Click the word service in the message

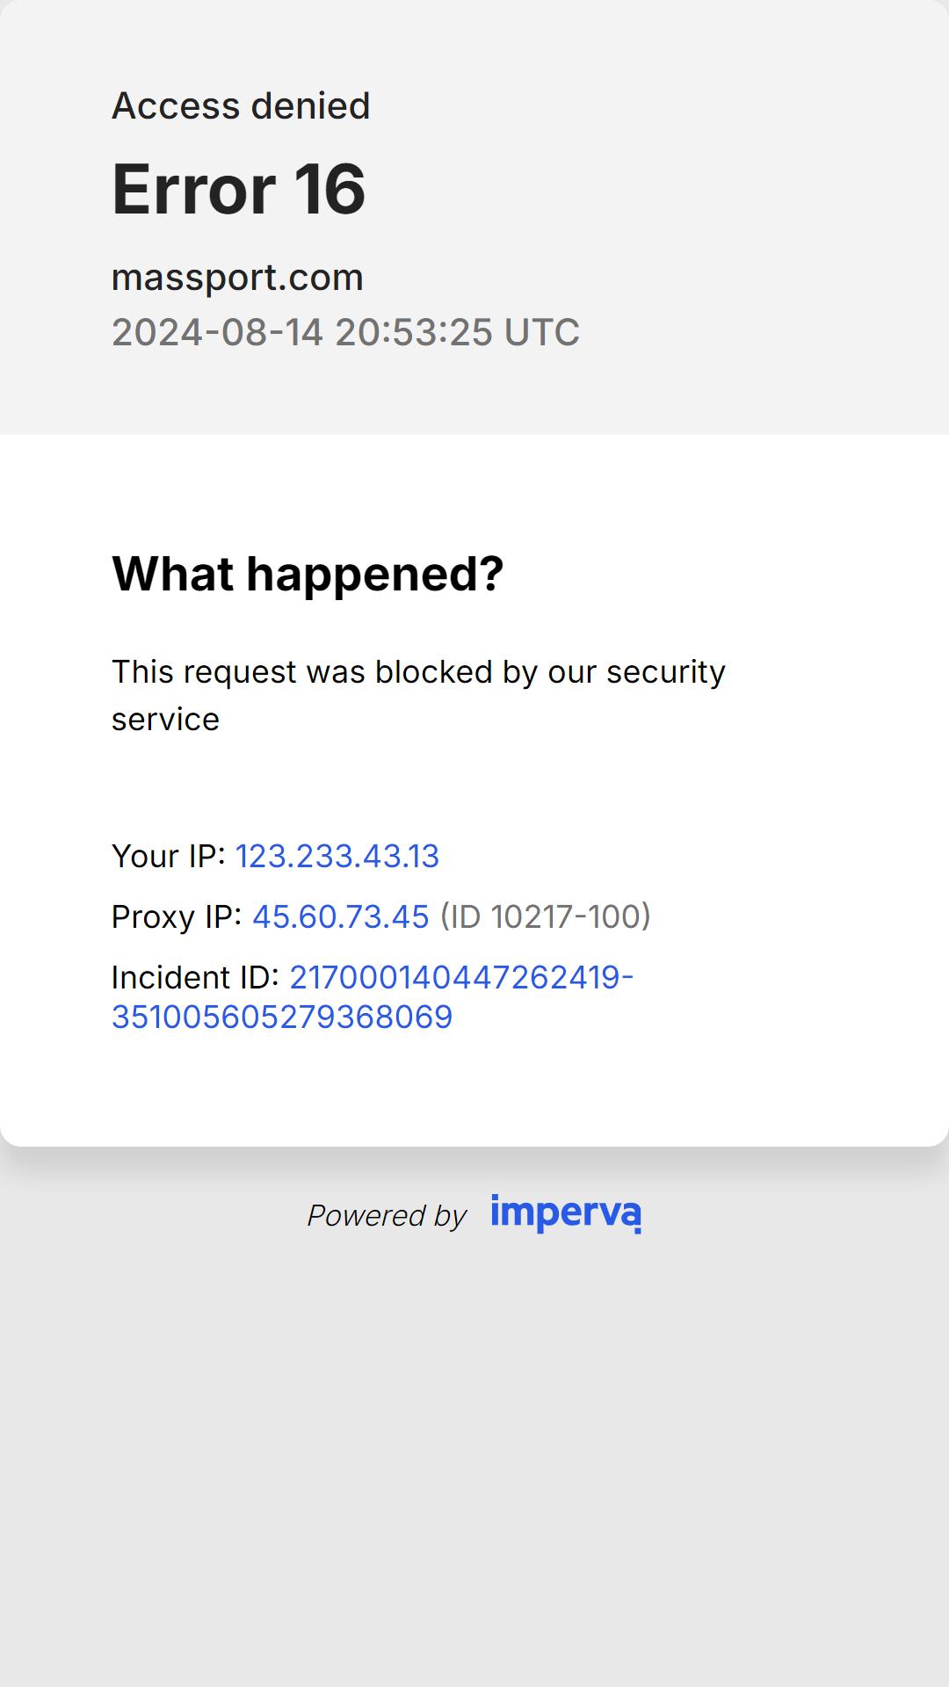coord(165,720)
